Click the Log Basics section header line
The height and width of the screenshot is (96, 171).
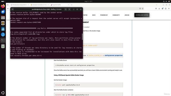(x=42, y=28)
